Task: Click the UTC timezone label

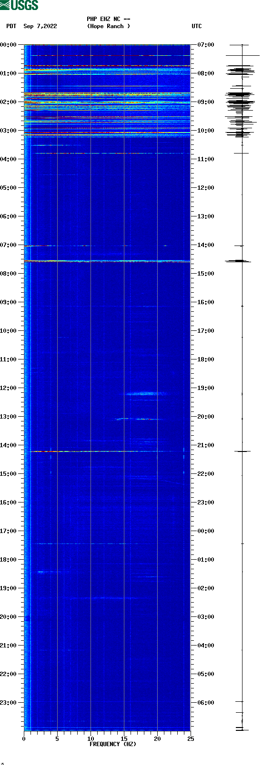Action: 197,26
